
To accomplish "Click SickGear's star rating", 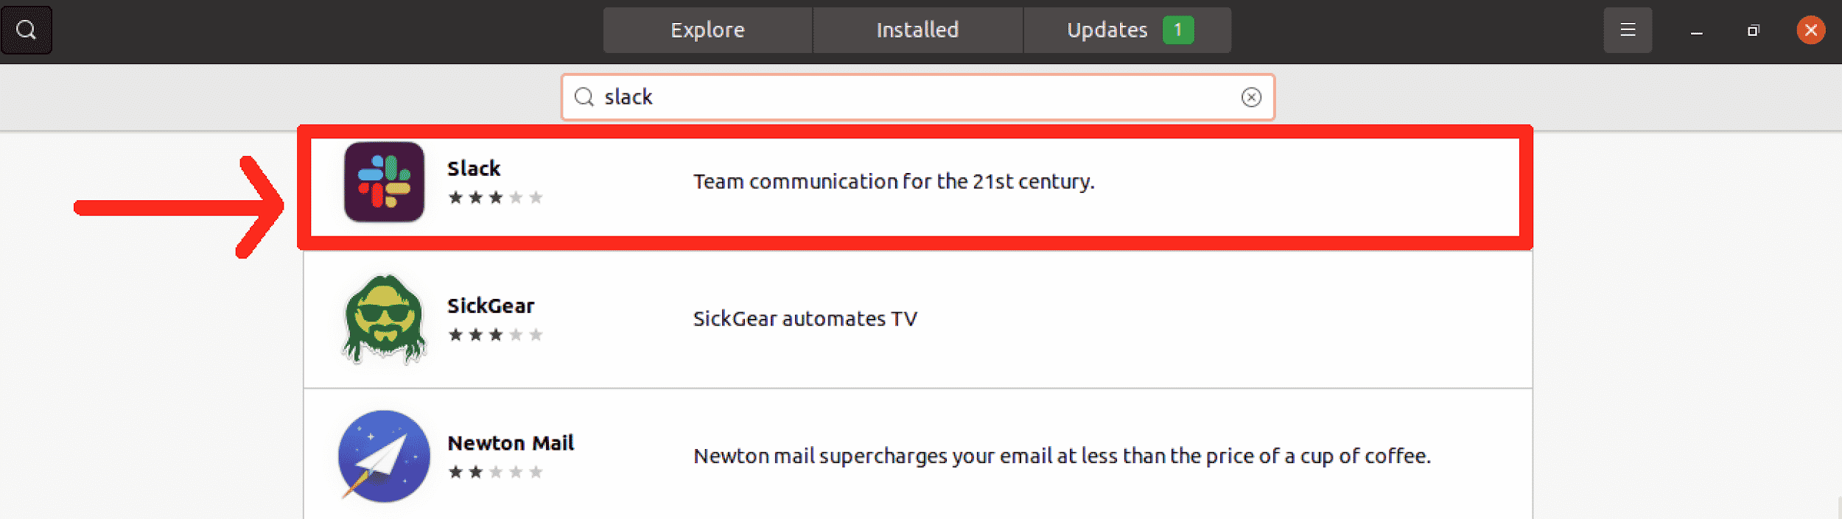I will tap(496, 334).
